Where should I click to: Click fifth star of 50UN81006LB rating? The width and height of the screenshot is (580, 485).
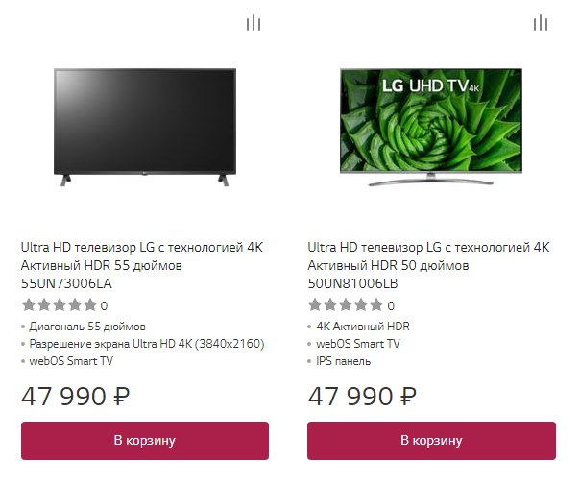coord(376,305)
